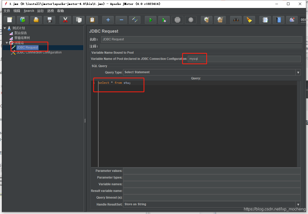Viewport: 308px width, 214px height.
Task: Collapse all nodes with minus icon
Action: [122, 20]
